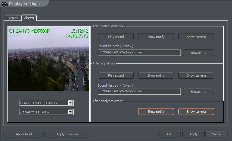
Task: Click the camera preview image
Action: pos(48,58)
